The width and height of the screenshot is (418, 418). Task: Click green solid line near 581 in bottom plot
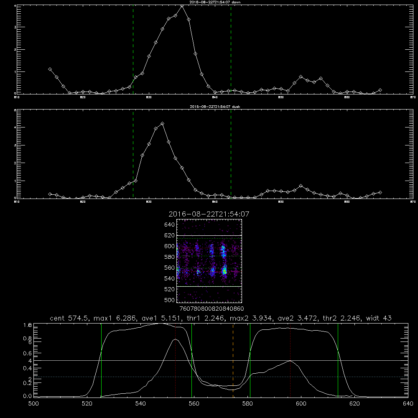click(x=250, y=360)
